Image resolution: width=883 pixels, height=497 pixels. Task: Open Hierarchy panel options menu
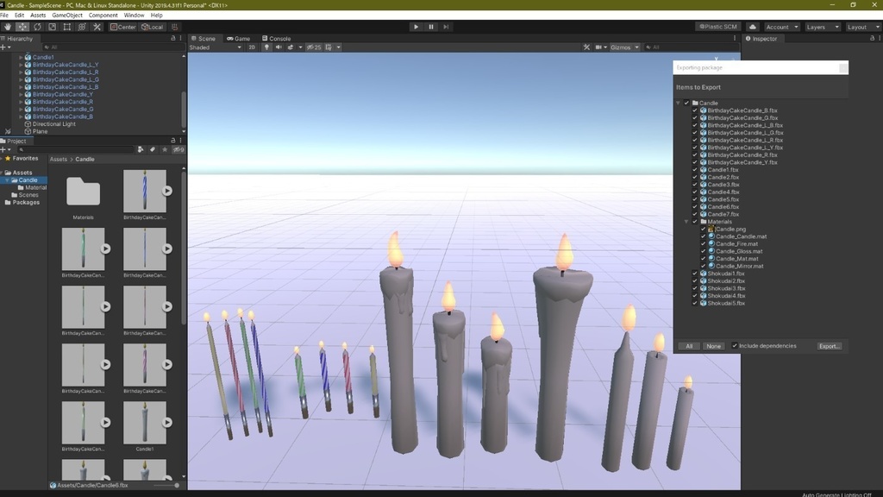click(181, 38)
